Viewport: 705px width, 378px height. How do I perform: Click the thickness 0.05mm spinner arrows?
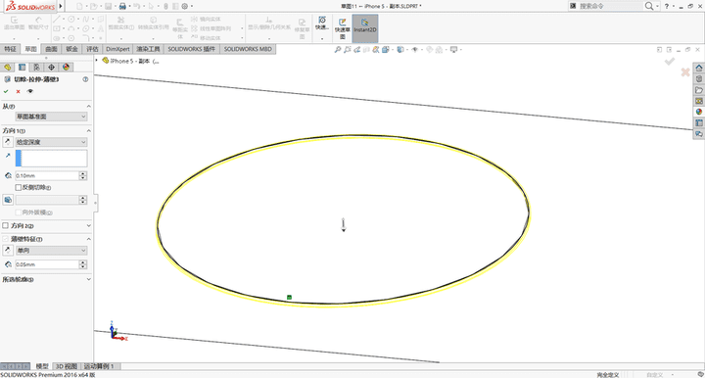[x=82, y=264]
